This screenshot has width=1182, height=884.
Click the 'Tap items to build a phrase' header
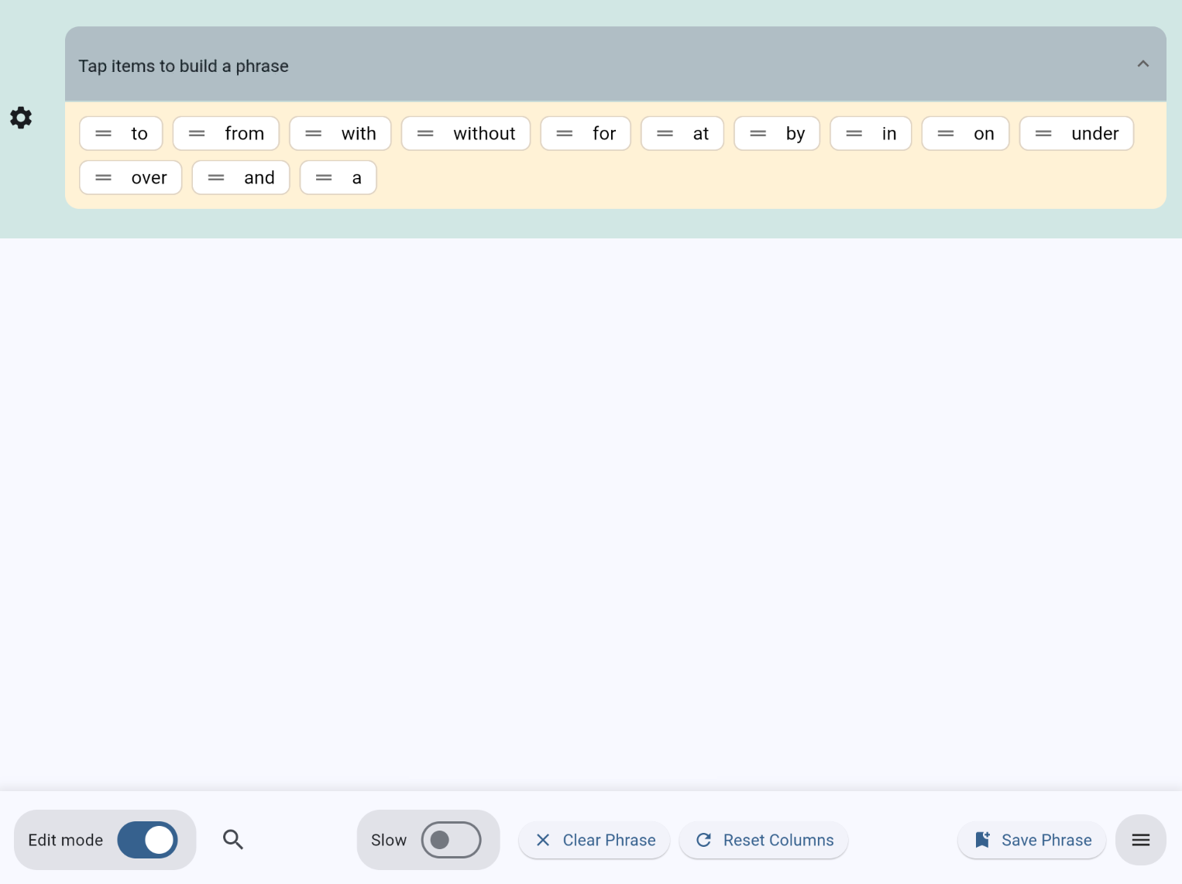click(x=184, y=66)
